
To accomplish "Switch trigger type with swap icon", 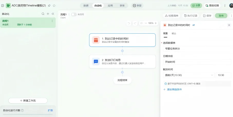I will tap(193, 25).
